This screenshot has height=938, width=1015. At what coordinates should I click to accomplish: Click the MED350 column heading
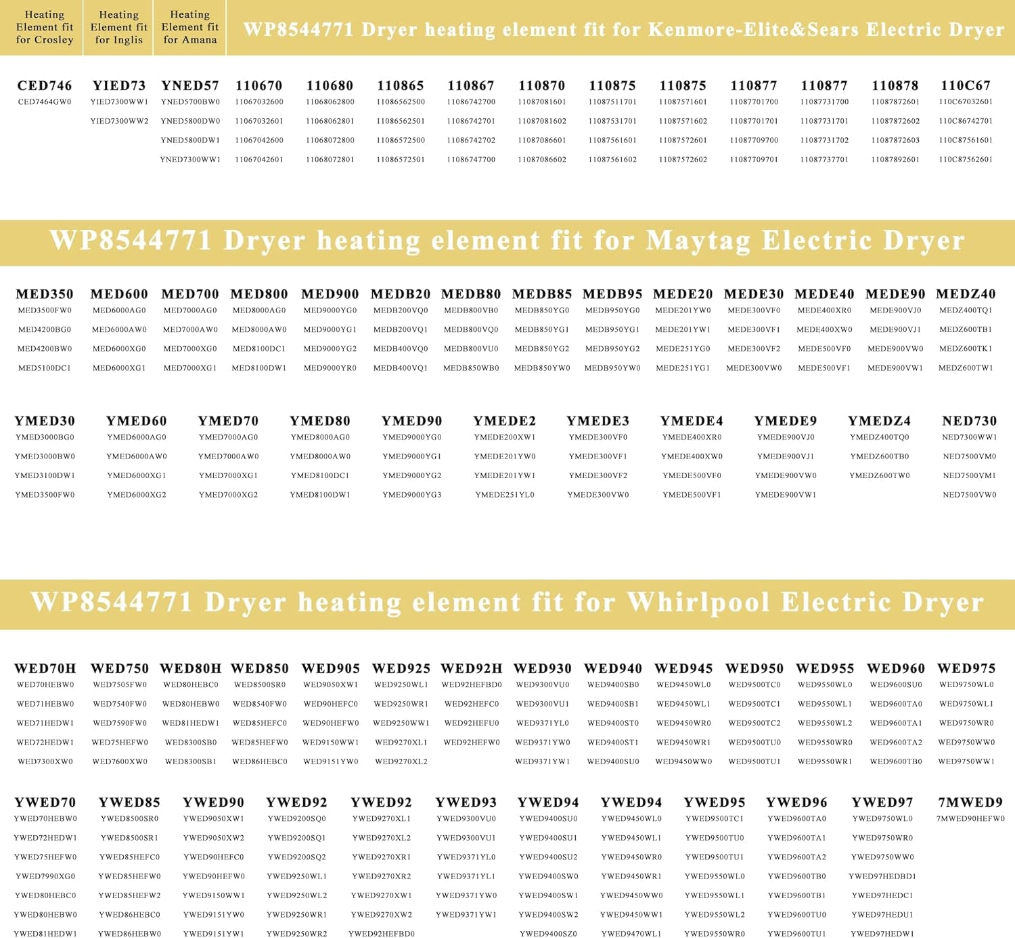pos(44,294)
